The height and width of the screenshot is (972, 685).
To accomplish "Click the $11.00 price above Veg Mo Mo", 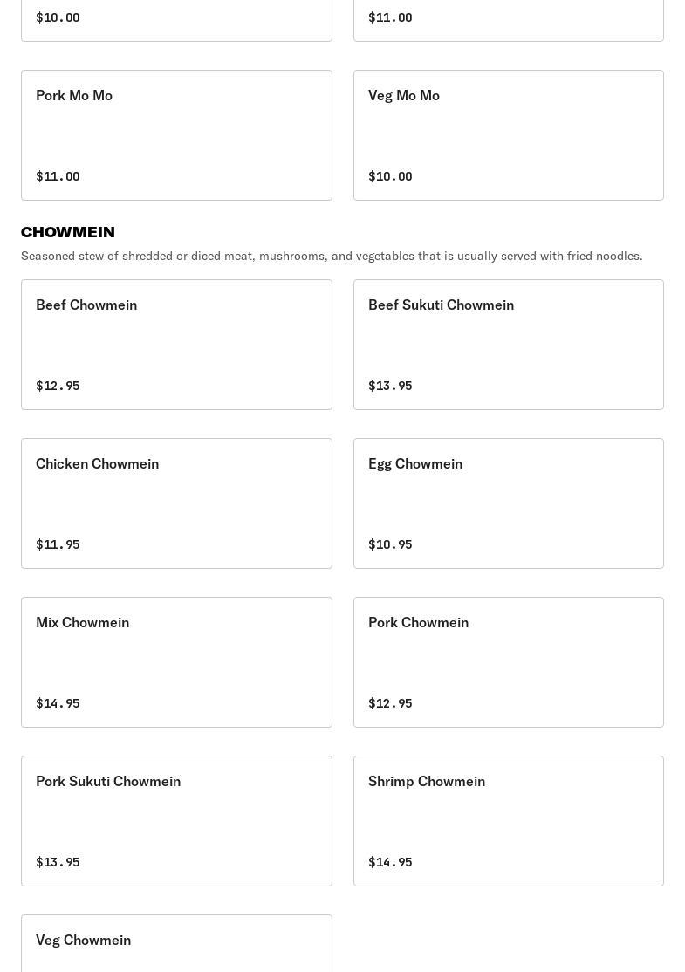I will point(390,17).
